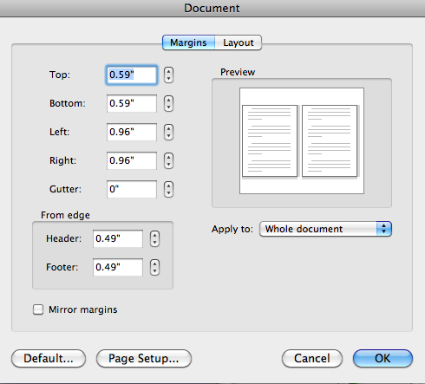Click the Right margin stepper
This screenshot has width=425, height=384.
pos(168,161)
